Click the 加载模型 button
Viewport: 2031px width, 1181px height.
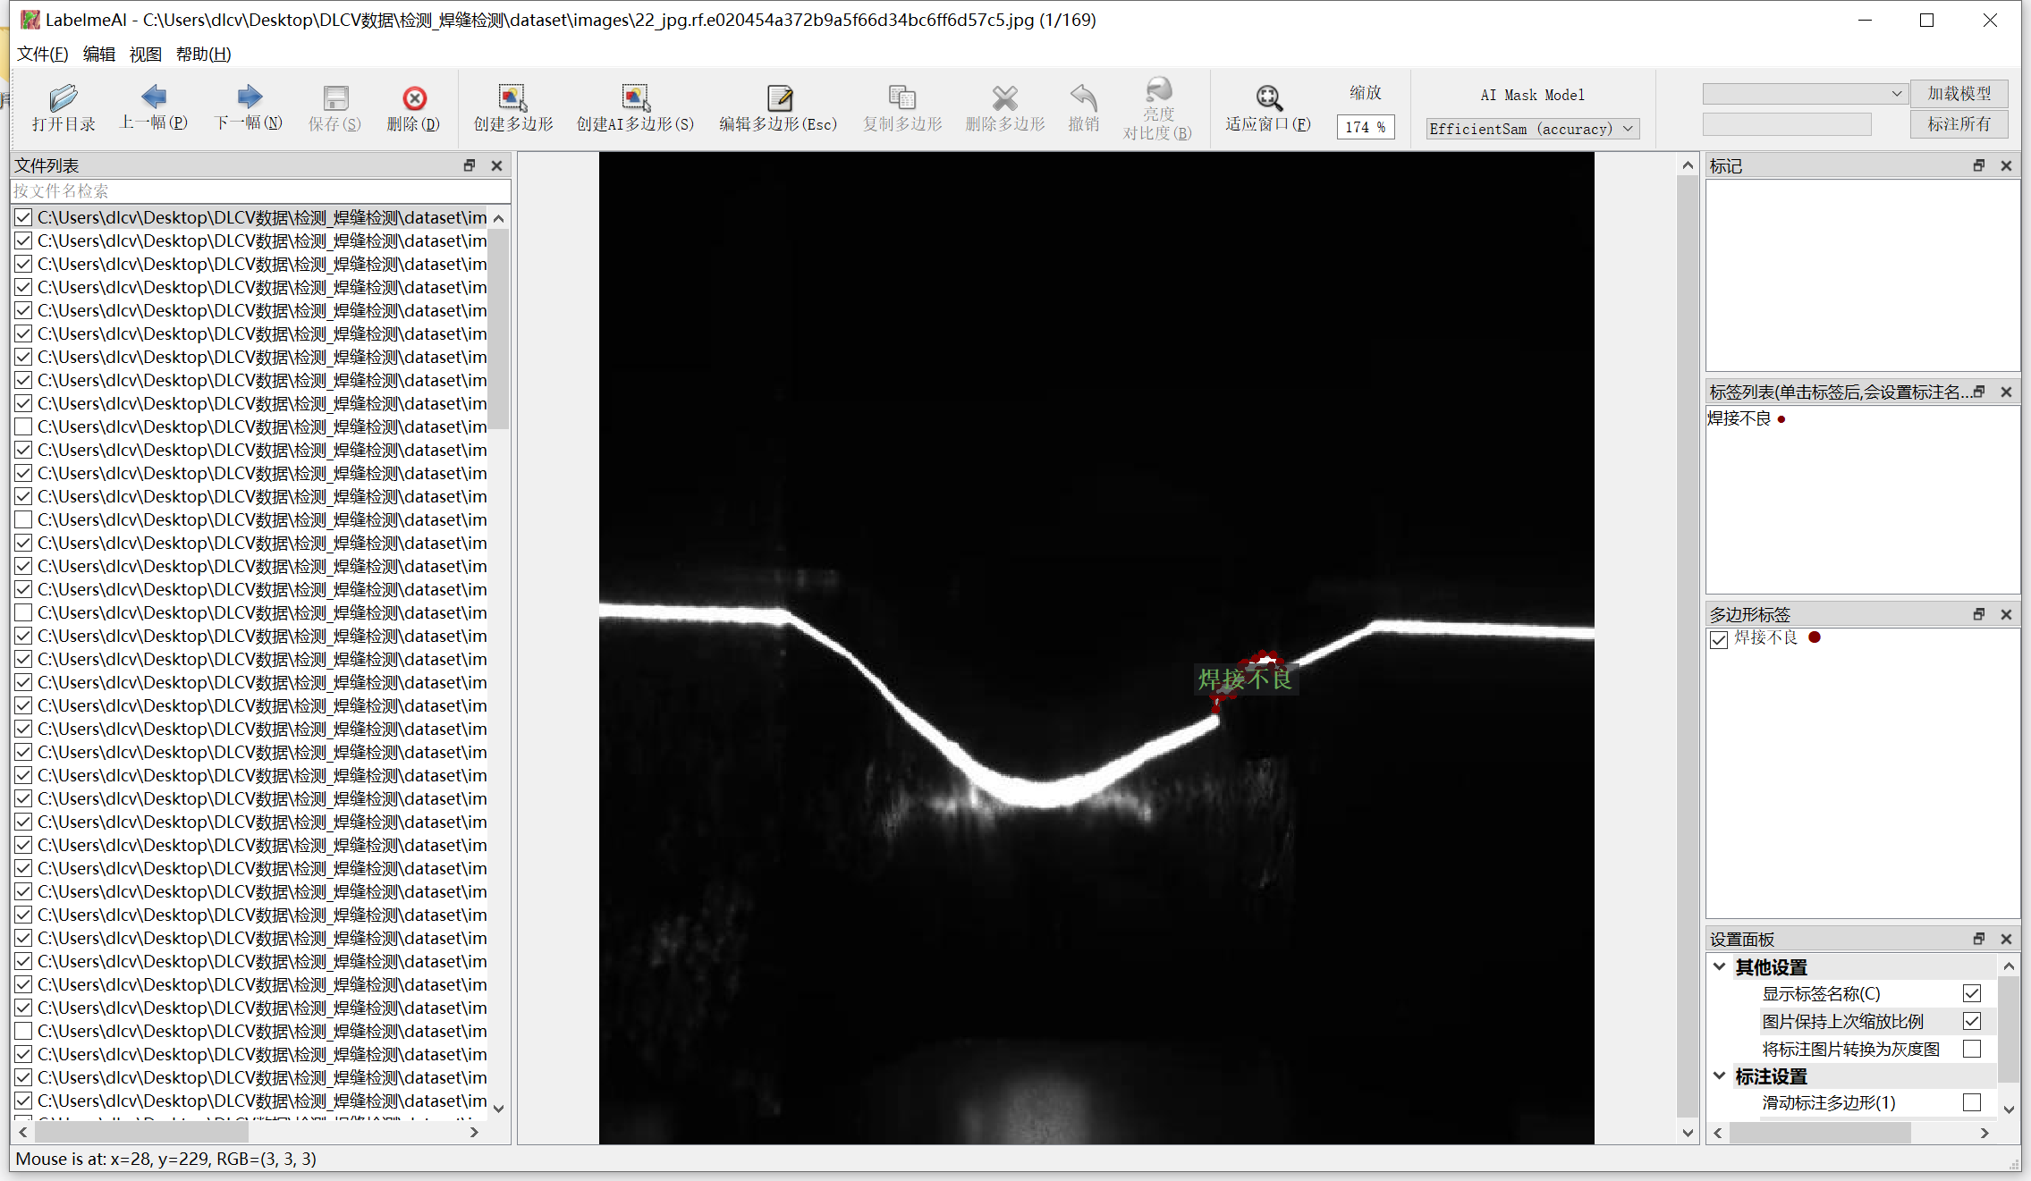pyautogui.click(x=1959, y=94)
